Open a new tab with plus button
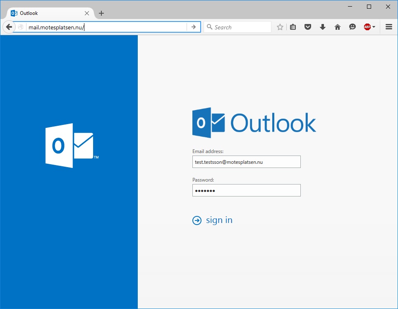The image size is (398, 309). point(101,13)
